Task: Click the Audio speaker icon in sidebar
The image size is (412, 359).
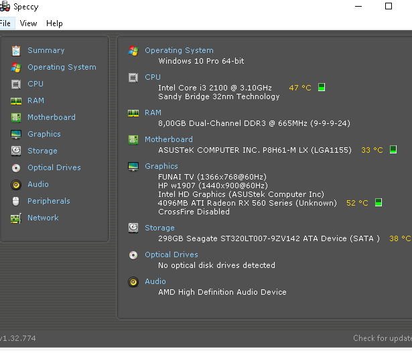Action: tap(16, 185)
